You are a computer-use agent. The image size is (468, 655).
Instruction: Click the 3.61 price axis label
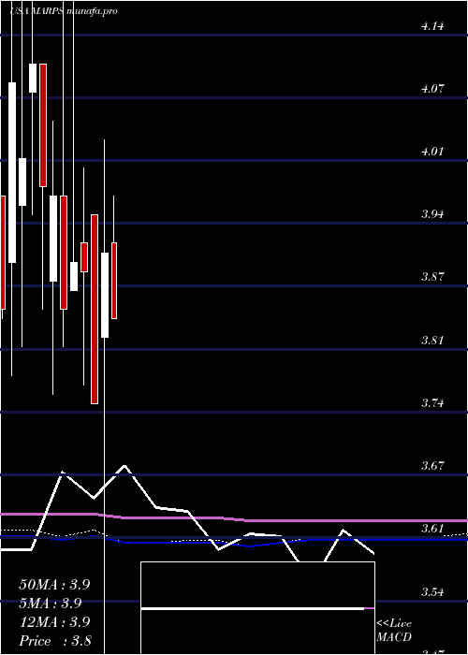[432, 529]
